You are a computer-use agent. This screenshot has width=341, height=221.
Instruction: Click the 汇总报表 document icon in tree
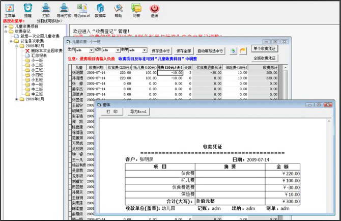[x=27, y=56]
